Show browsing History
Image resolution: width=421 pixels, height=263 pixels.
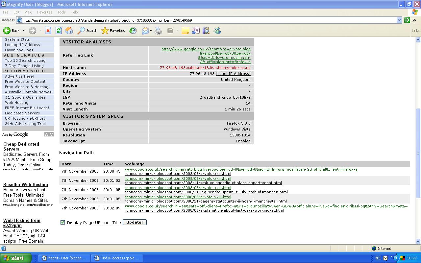(133, 31)
